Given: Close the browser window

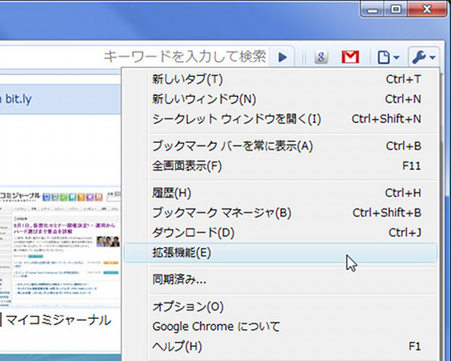Looking at the screenshot, I should pos(427,9).
